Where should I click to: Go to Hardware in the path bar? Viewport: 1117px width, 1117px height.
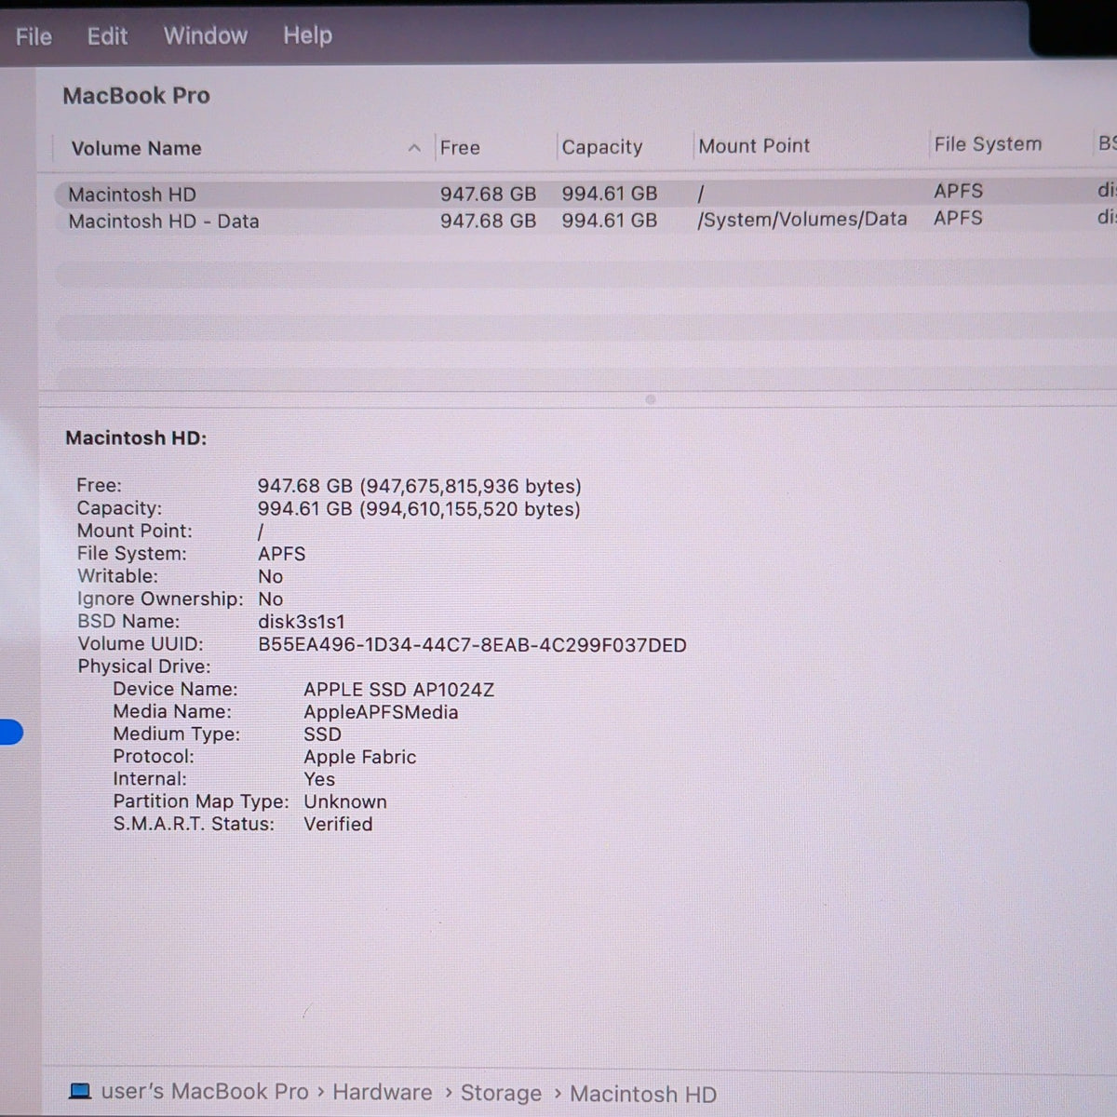(382, 1093)
